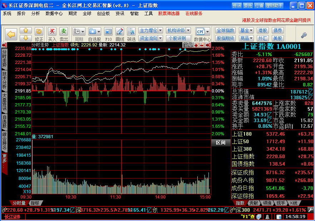Click the red arrow icon at the chart's top right
Viewport: 315px width, 221px height.
tap(208, 45)
